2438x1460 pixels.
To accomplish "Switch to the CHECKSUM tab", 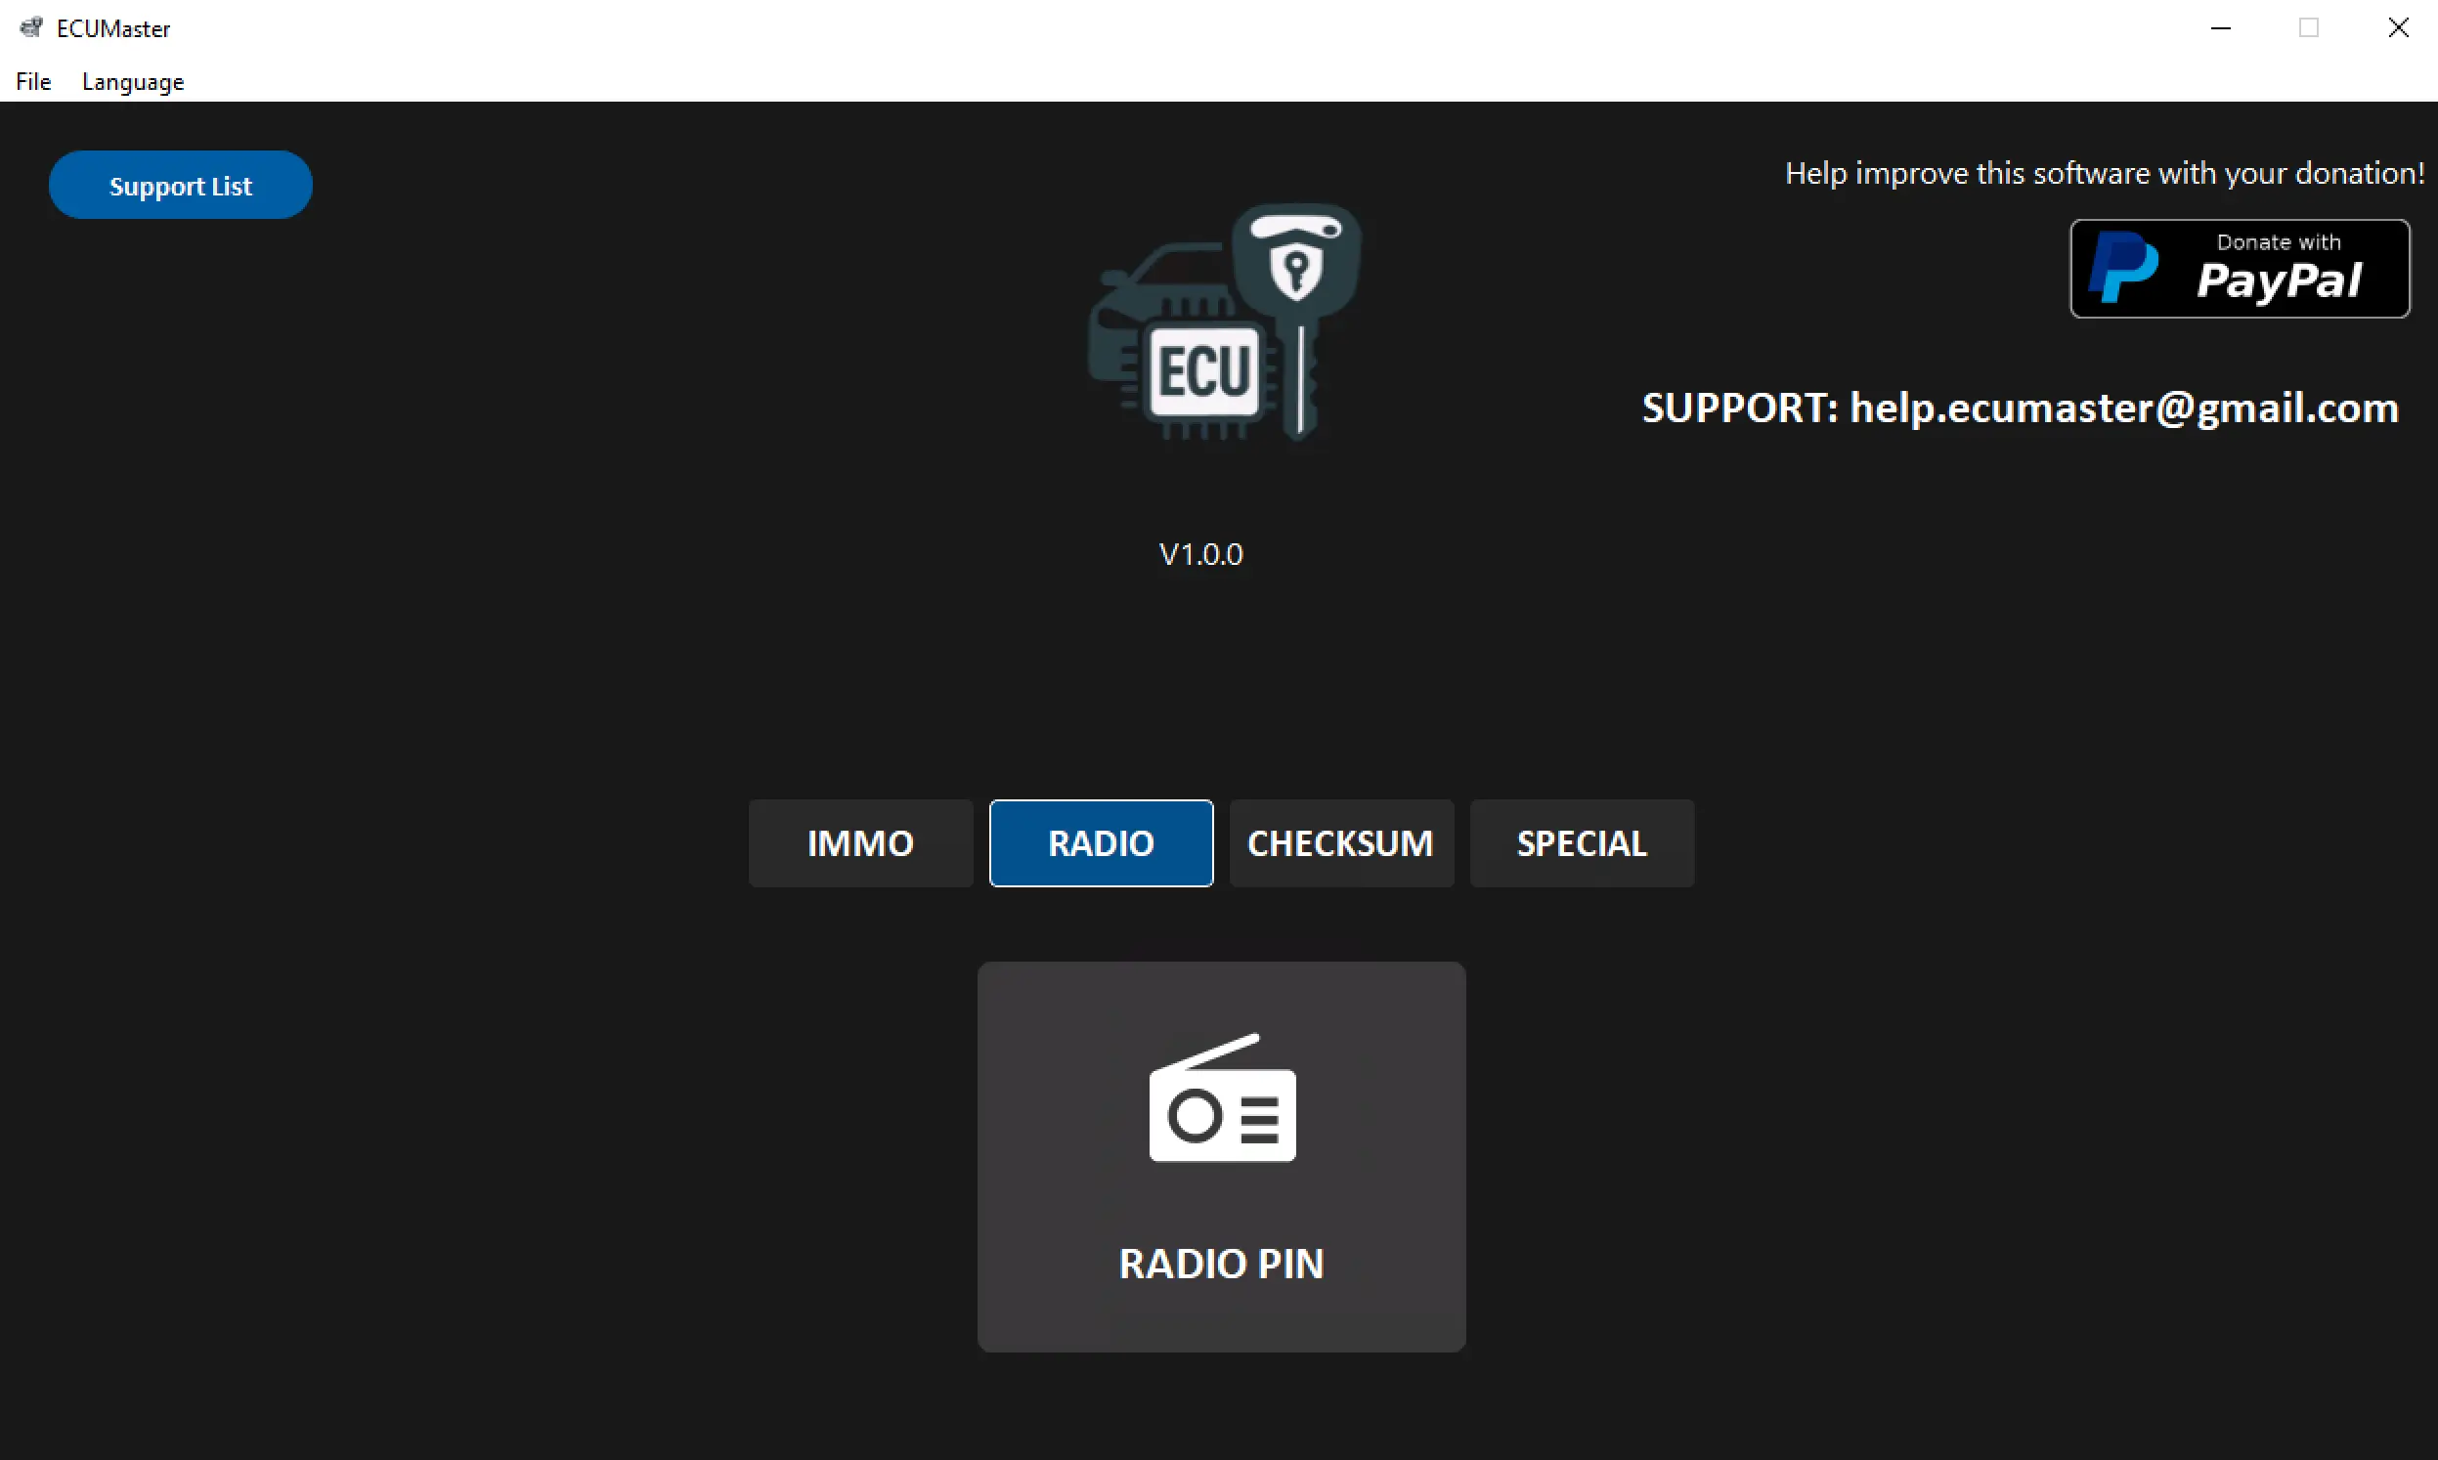I will pos(1341,843).
